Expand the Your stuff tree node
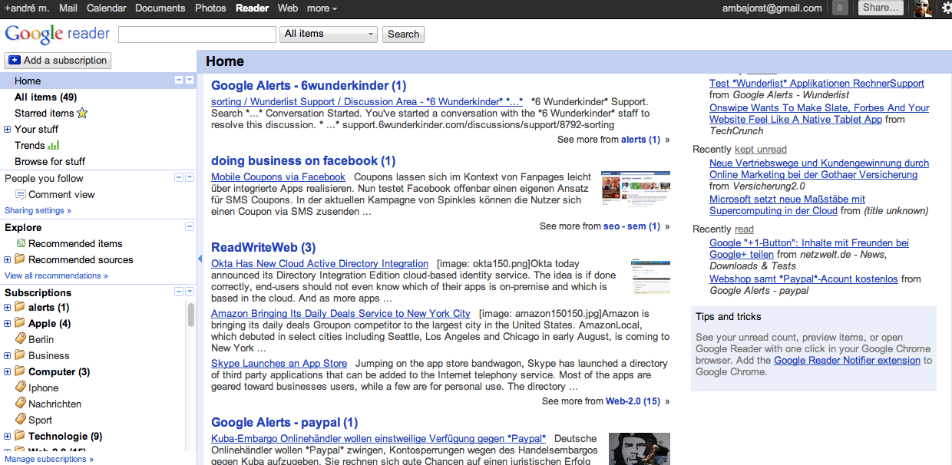Viewport: 952px width, 465px height. [x=8, y=129]
